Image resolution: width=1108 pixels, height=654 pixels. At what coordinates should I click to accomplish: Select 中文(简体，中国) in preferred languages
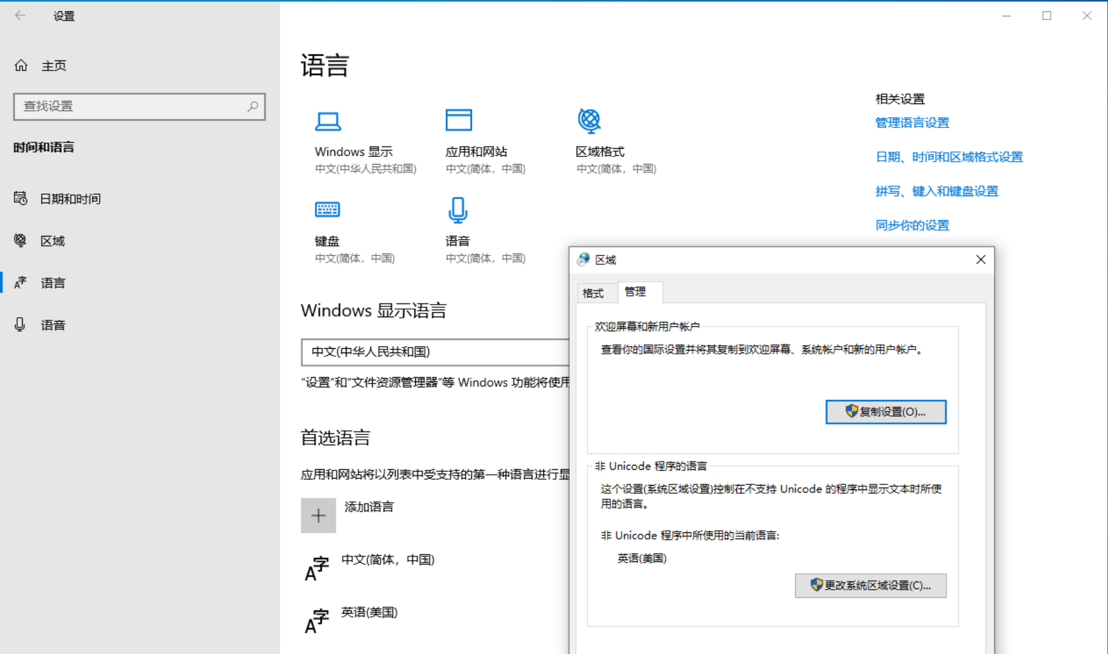[387, 559]
